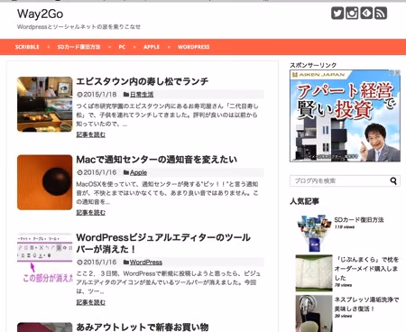Click the 人気記事 heading

pos(304,201)
